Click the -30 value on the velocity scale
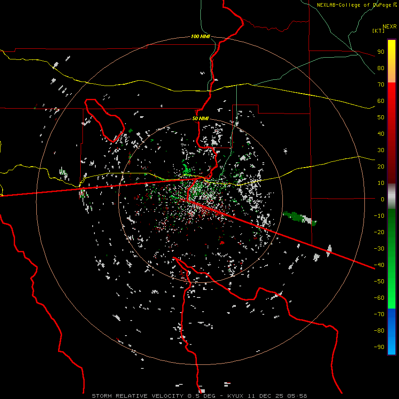 coord(379,249)
